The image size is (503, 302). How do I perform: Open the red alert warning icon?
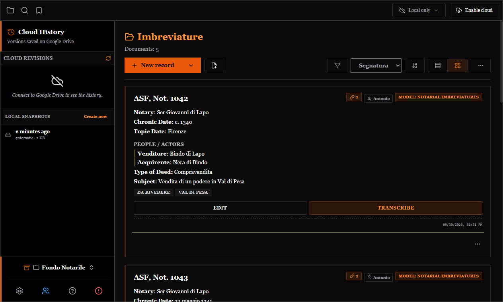(99, 291)
